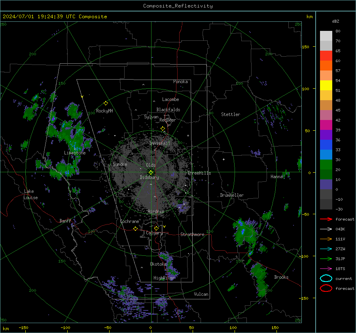Click the orange 111V arrow icon
The width and height of the screenshot is (356, 333).
coord(326,239)
